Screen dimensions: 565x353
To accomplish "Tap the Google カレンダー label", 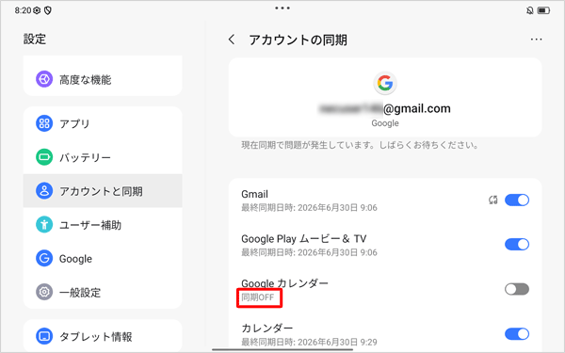I will [284, 283].
